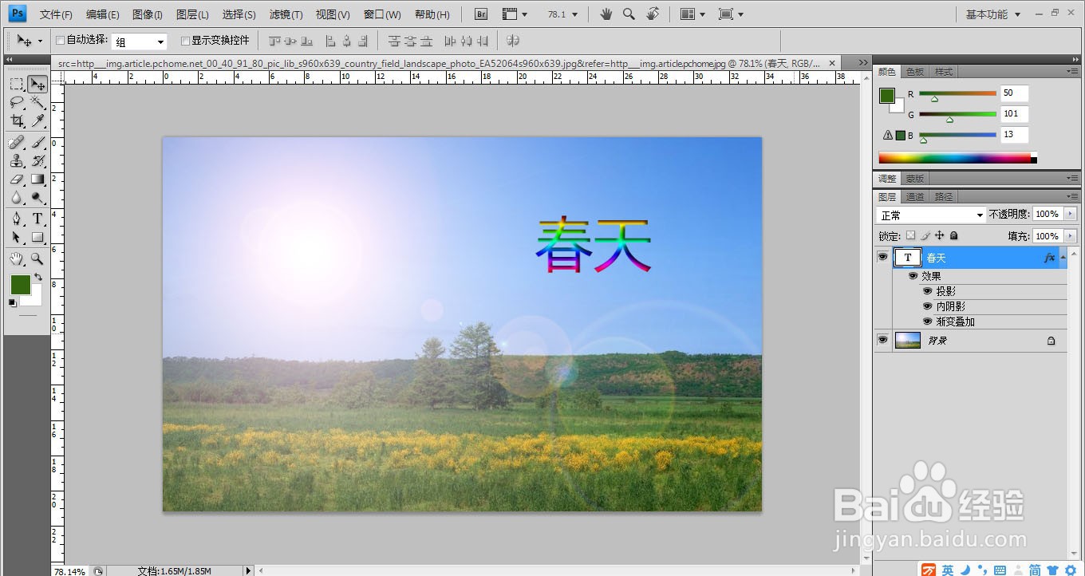Select the Horizontal Type tool
Viewport: 1085px width, 576px height.
[x=37, y=219]
